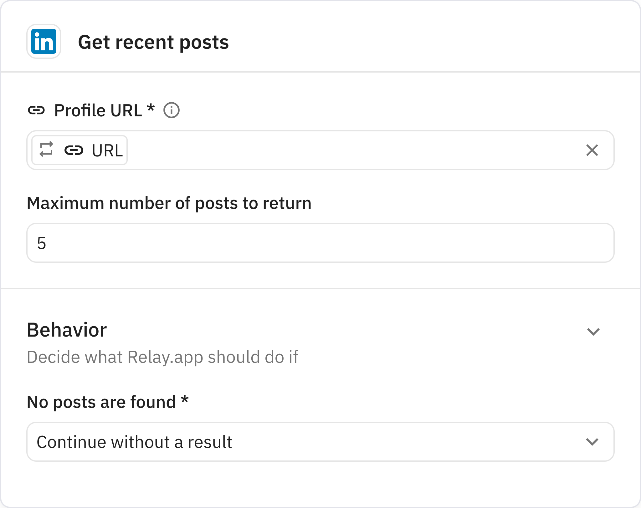
Task: Click the "Behavior" section heading
Action: [67, 330]
